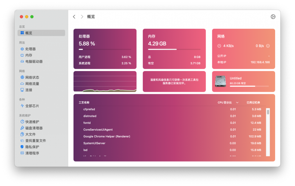Open 快速维护 clock icon in sidebar
Screen dimensions: 295x186
[22, 122]
